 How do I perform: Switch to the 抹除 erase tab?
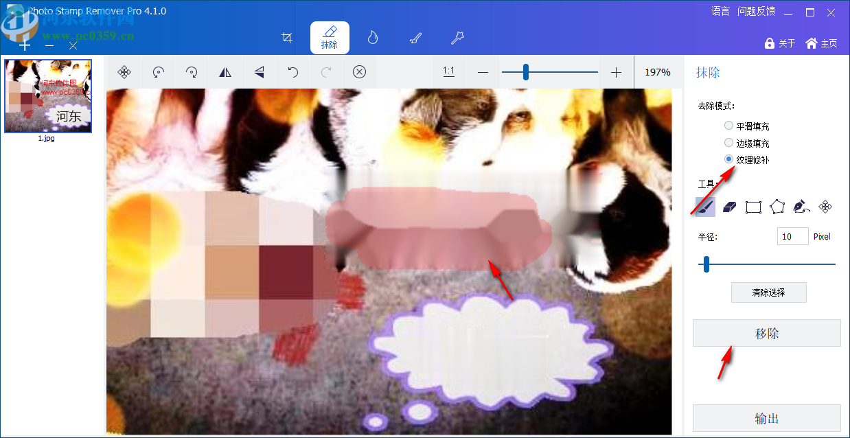point(330,38)
